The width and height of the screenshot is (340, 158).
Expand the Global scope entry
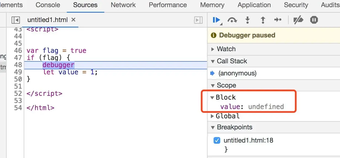(x=212, y=116)
